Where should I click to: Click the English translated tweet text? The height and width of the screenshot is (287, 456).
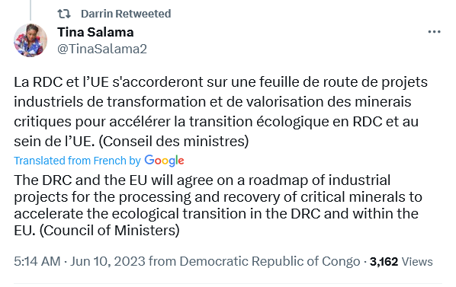[x=218, y=206]
